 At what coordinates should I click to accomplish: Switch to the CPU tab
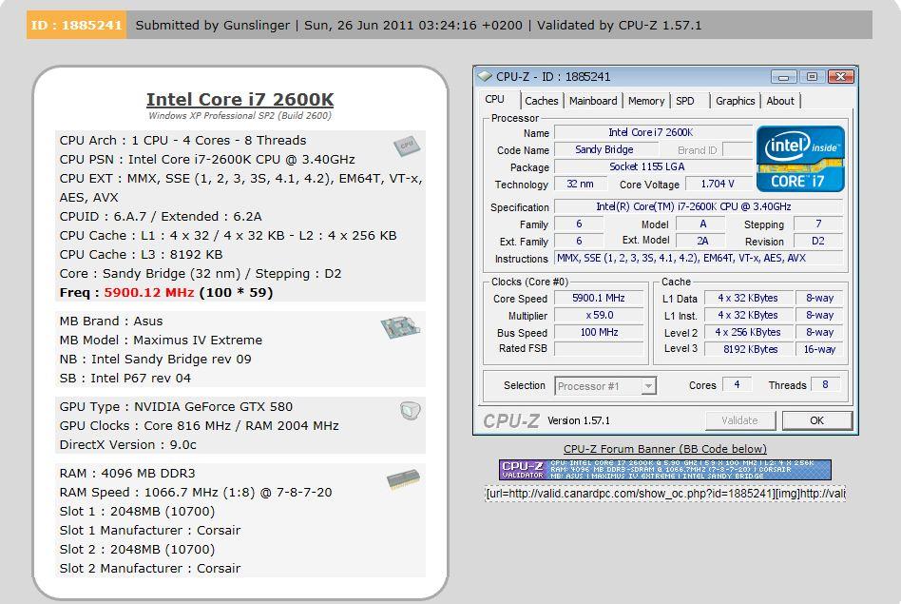495,100
